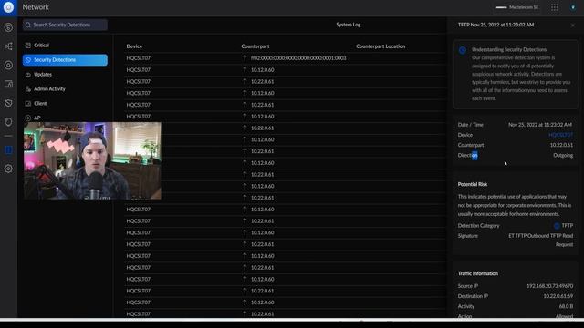The image size is (584, 328).
Task: Click the Direction label in details panel
Action: click(468, 156)
